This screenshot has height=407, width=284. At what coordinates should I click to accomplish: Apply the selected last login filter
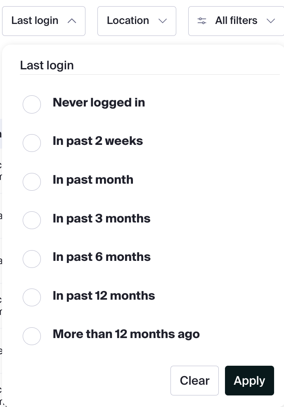tap(249, 380)
